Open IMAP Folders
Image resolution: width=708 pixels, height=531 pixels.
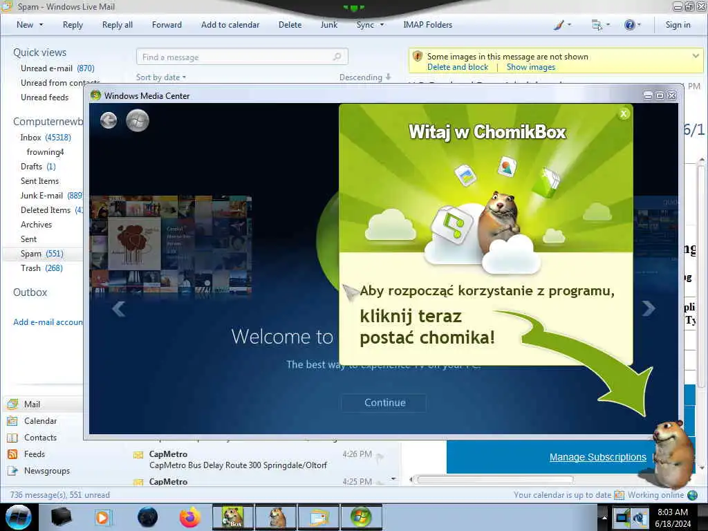(427, 25)
